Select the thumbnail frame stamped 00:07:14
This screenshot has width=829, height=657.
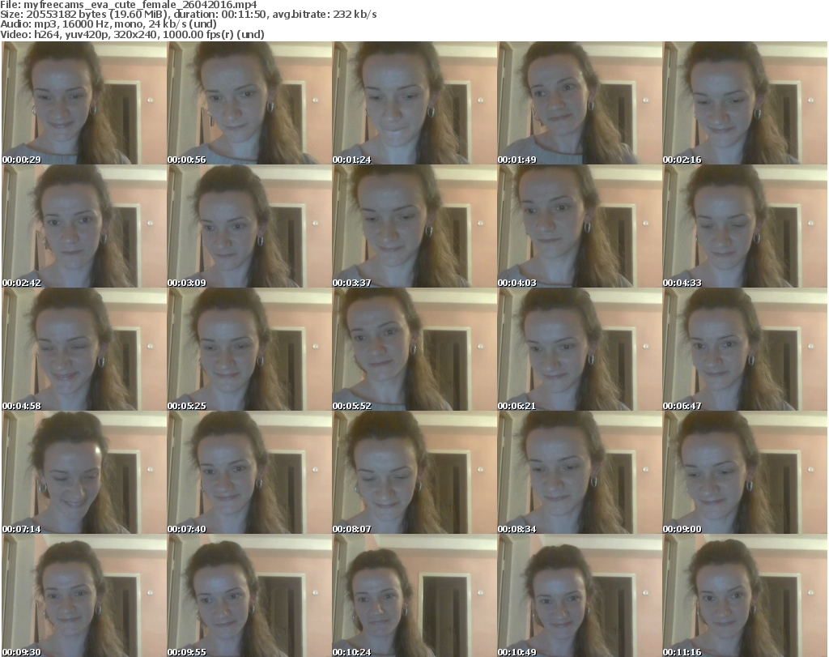84,472
